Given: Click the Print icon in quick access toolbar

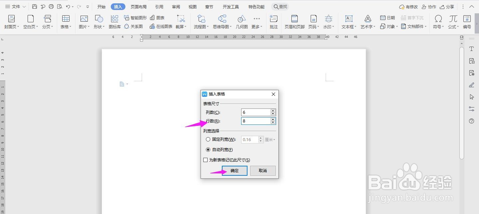Looking at the screenshot, I should pyautogui.click(x=51, y=7).
